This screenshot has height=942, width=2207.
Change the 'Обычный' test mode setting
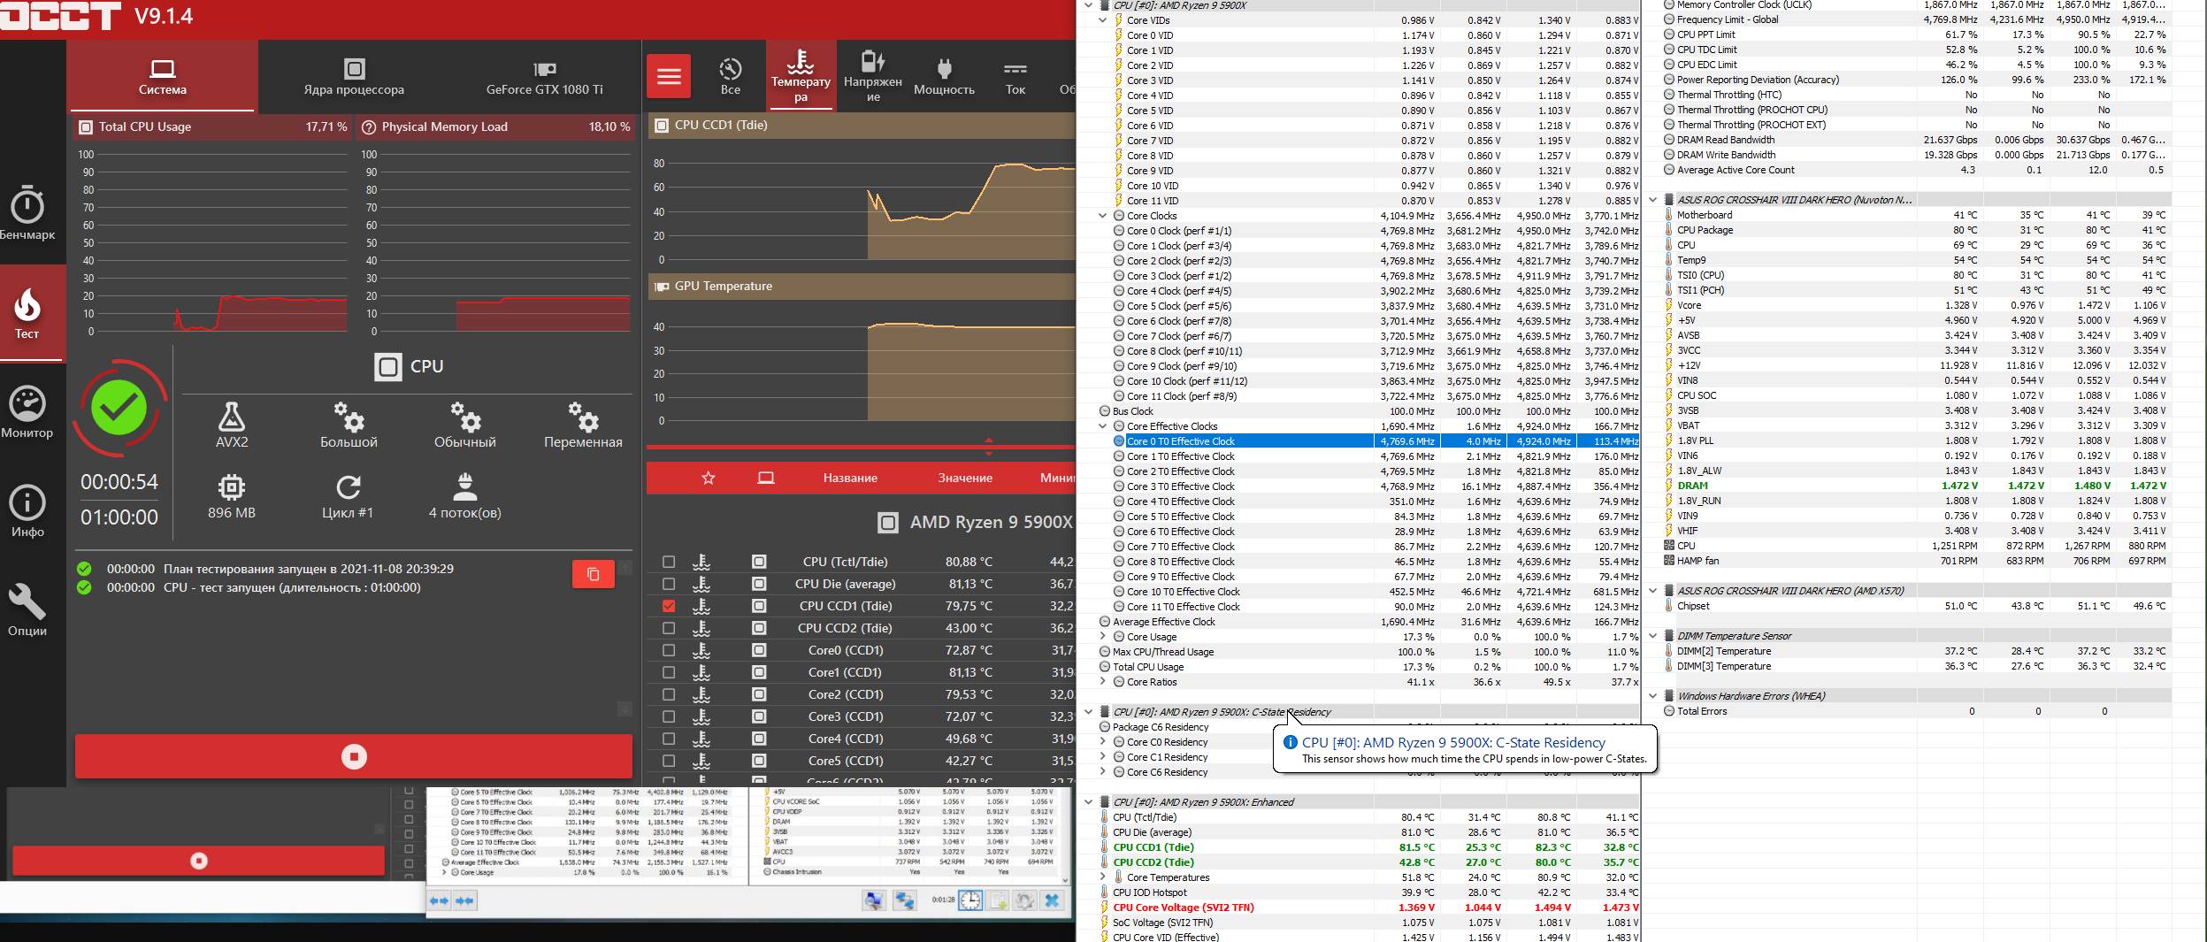tap(465, 425)
